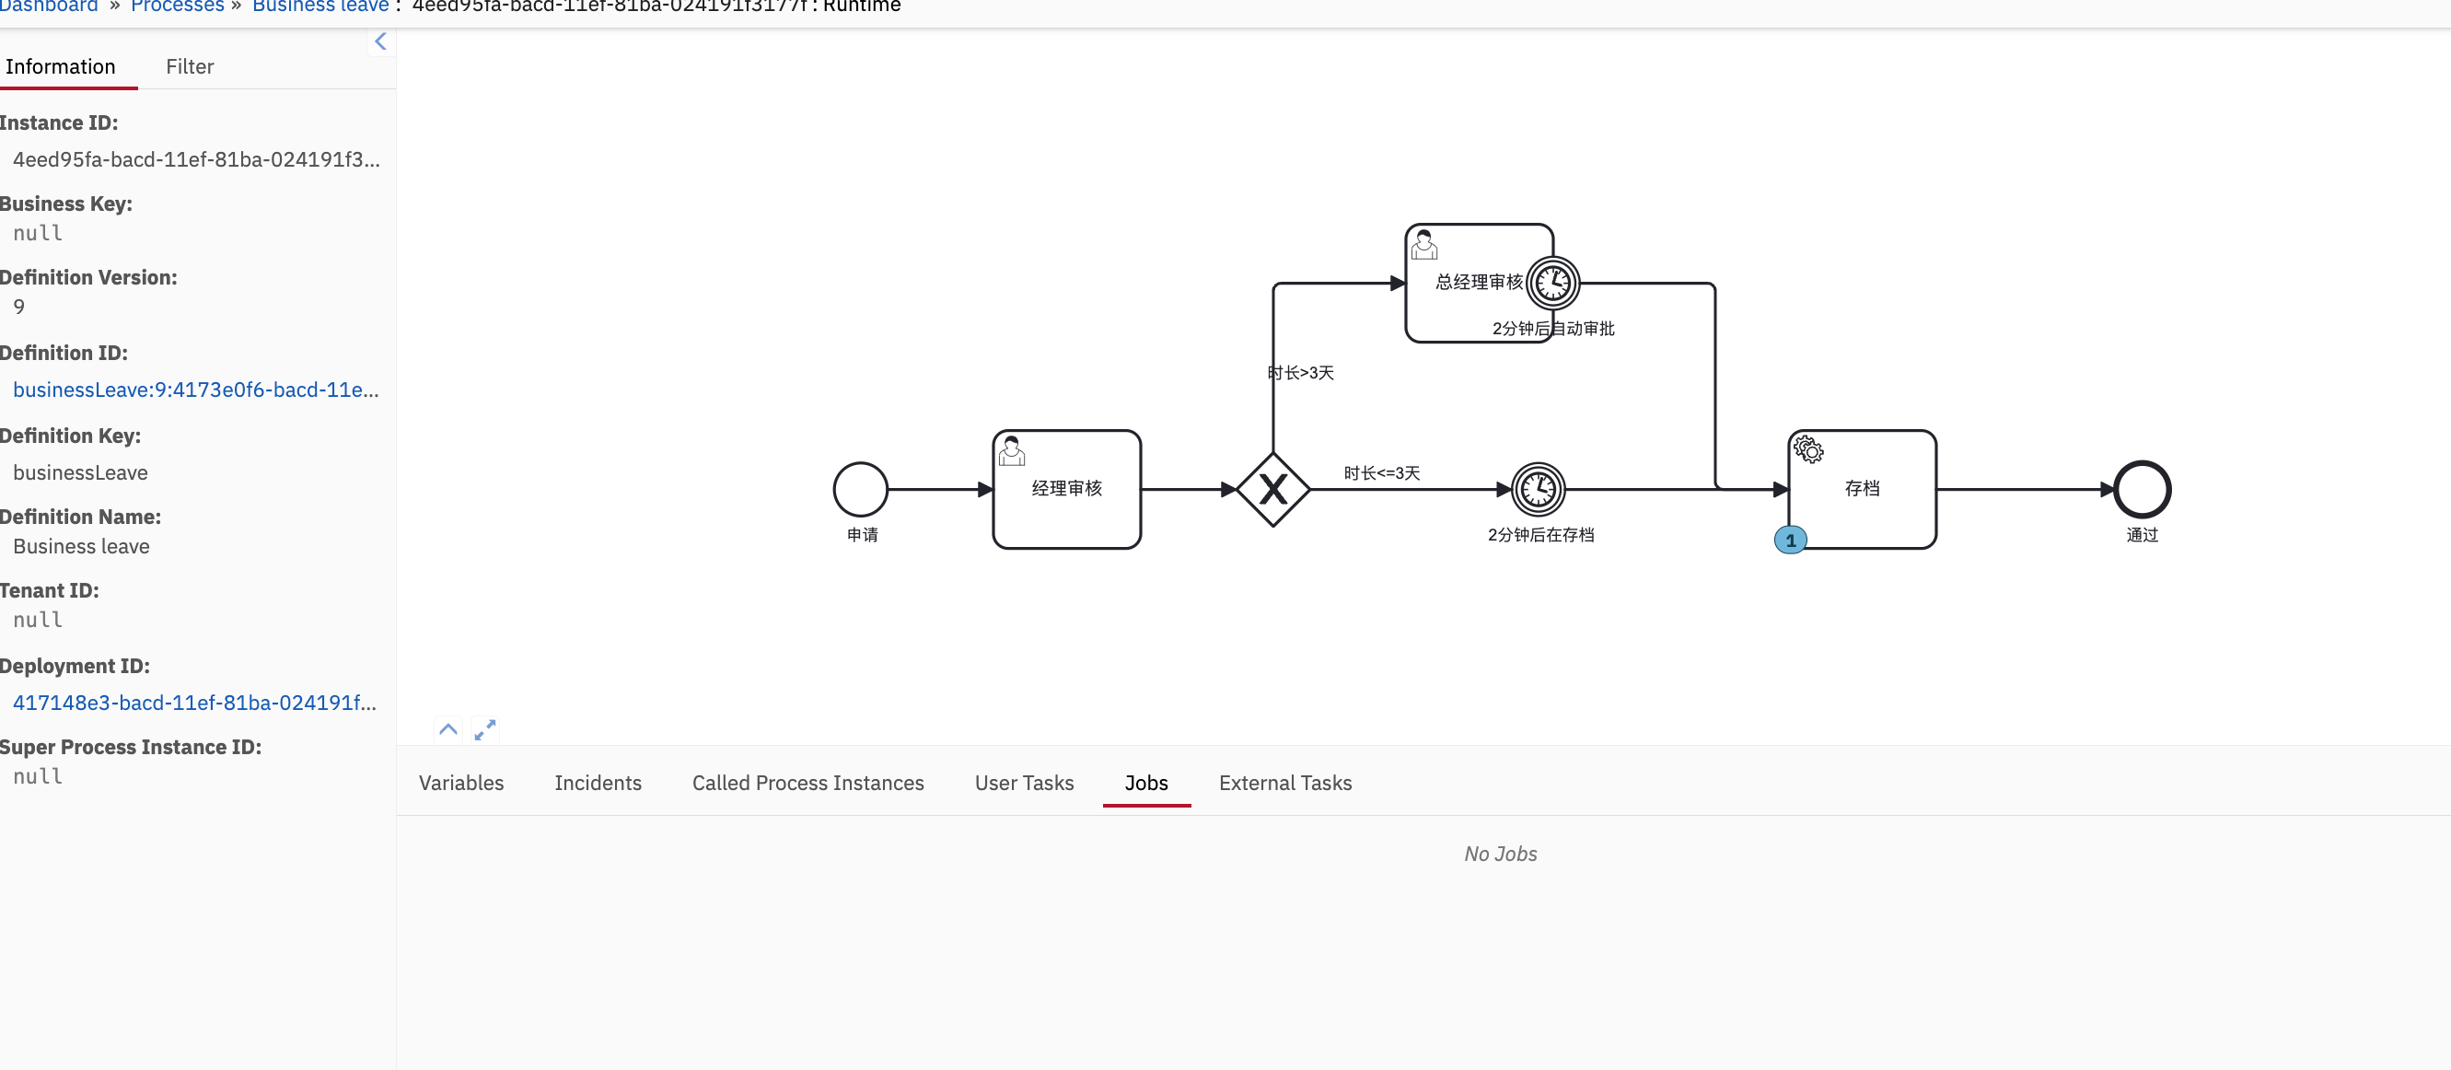Click the 通过 end event circle
Screen dimensions: 2451x1070
click(2142, 489)
